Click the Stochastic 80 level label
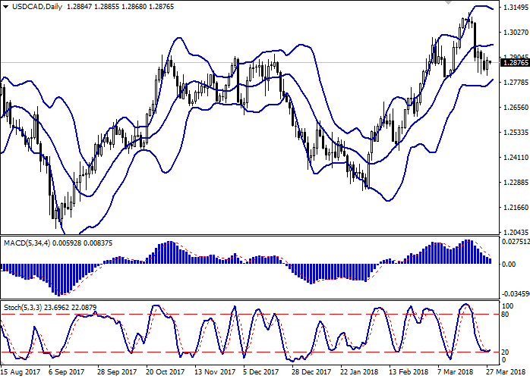Screen dimensions: 530x379 click(505, 315)
